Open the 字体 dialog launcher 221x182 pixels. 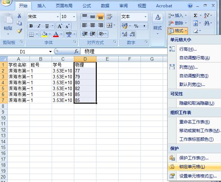(75, 42)
